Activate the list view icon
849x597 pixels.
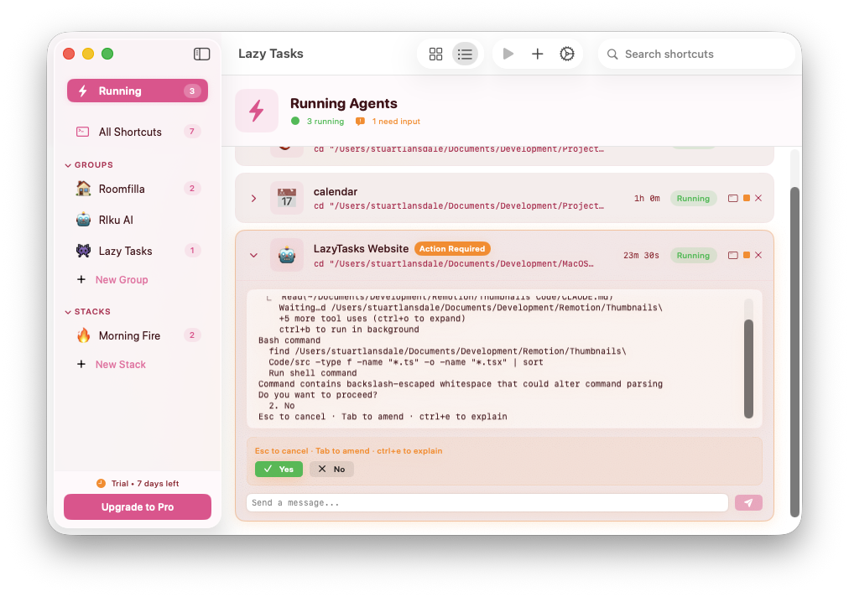point(466,54)
